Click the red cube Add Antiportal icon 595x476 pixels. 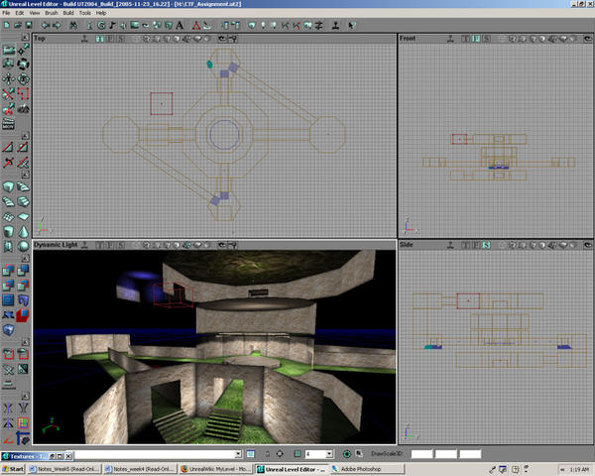click(x=23, y=314)
